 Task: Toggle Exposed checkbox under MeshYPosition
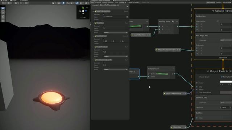pos(104,50)
